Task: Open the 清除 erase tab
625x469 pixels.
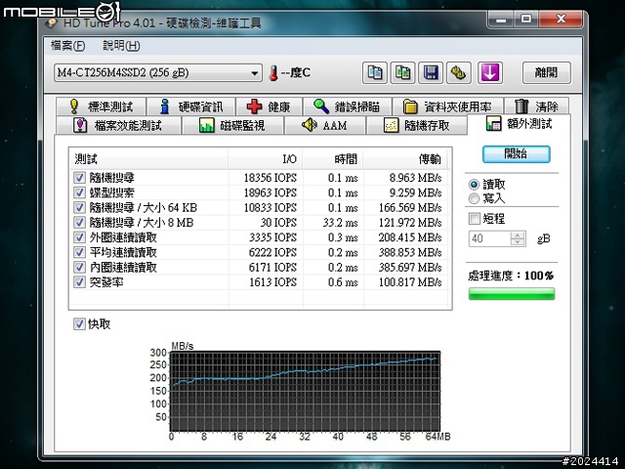Action: [536, 107]
